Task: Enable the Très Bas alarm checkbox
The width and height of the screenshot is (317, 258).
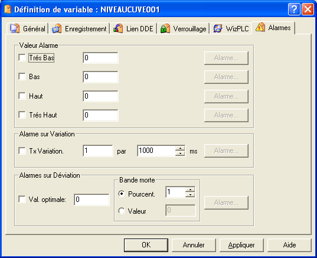Action: point(22,58)
